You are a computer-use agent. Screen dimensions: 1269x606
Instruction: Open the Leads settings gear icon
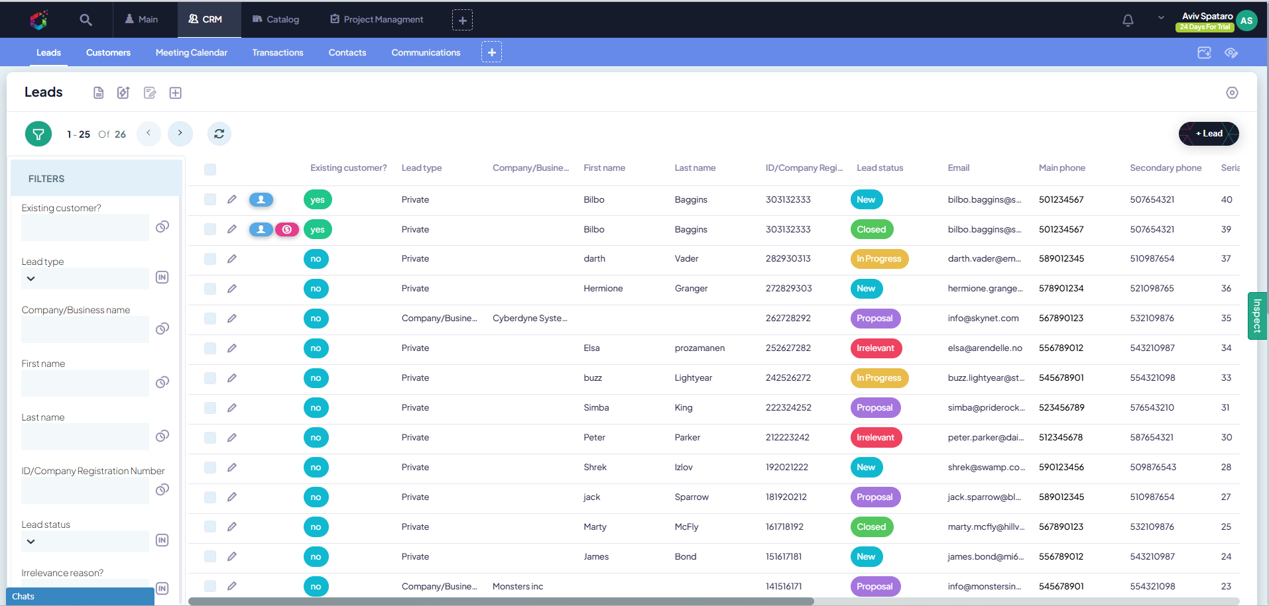pos(1232,93)
